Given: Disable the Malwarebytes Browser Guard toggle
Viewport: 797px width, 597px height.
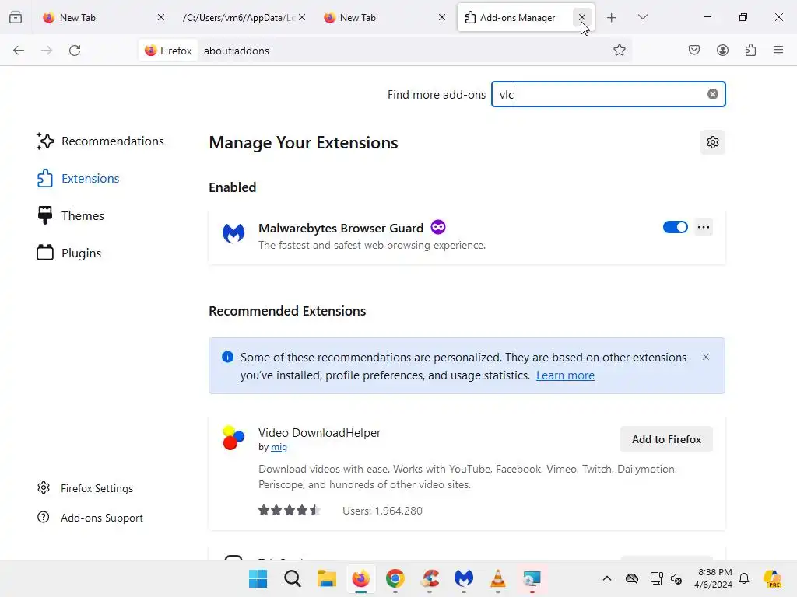Looking at the screenshot, I should tap(675, 227).
